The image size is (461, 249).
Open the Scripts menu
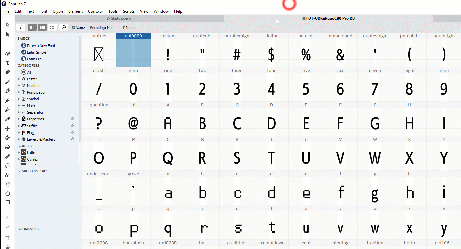tap(129, 11)
